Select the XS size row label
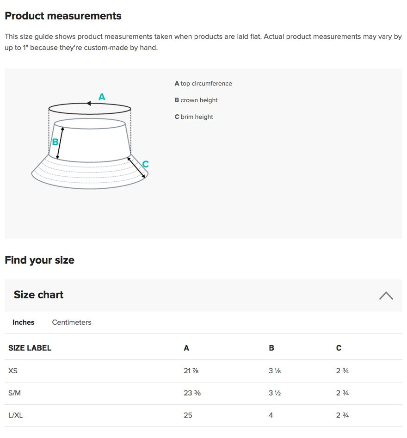The image size is (407, 438). (13, 371)
